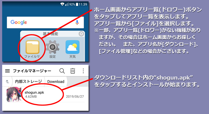
Task: Tap the Google search bar
Action: point(45,22)
